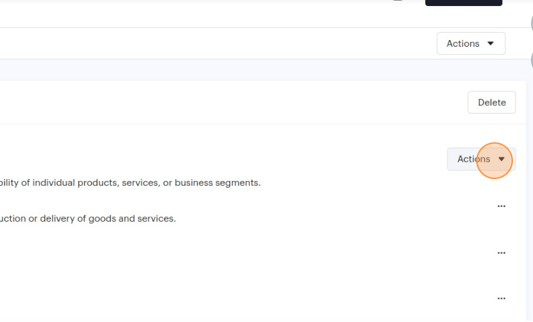
Task: Open the first row's three-dot menu
Action: (x=502, y=206)
